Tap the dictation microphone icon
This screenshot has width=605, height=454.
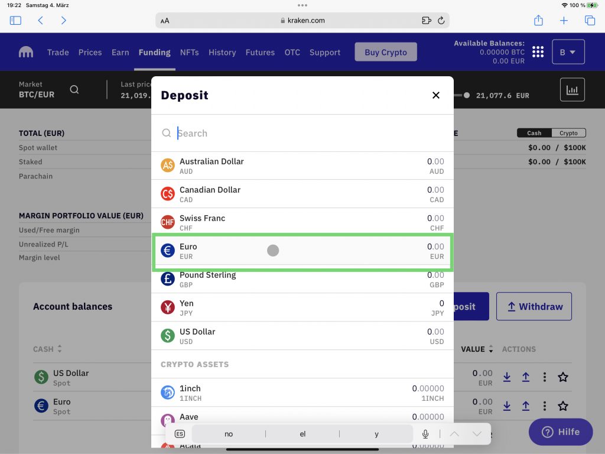(425, 434)
